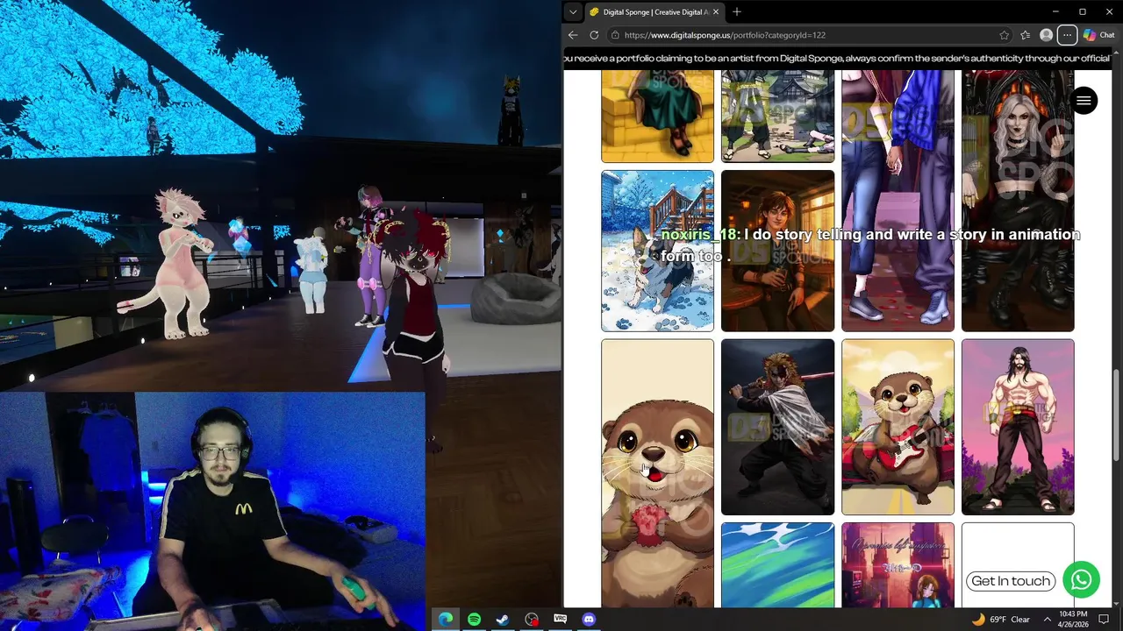
Task: Open Discord from the taskbar
Action: (x=589, y=620)
